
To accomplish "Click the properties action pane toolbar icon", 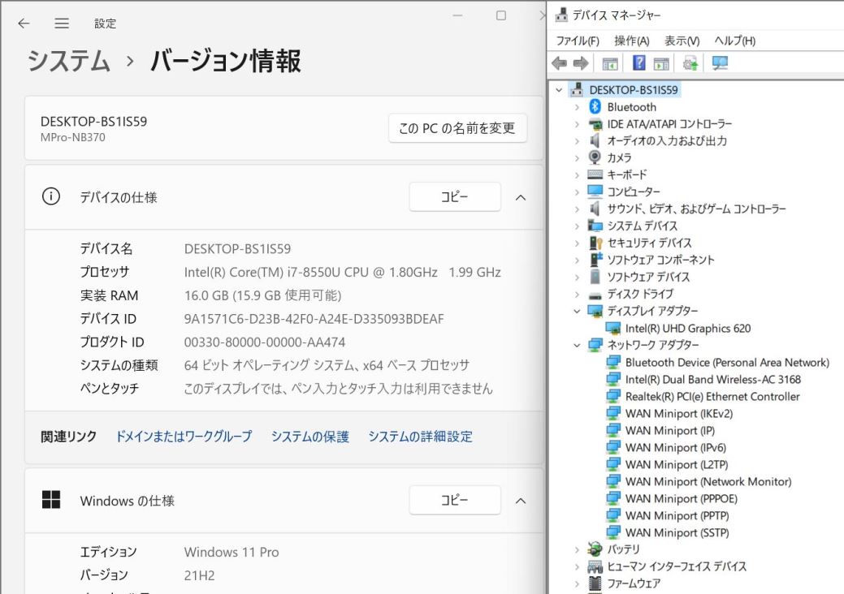I will click(661, 63).
